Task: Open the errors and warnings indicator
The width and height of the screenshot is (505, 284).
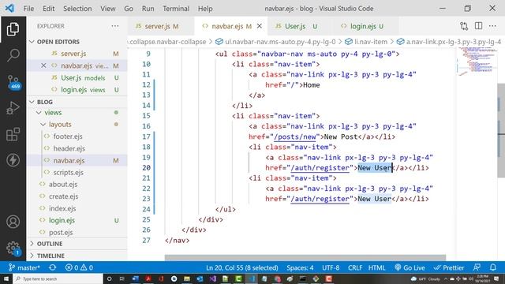Action: click(79, 267)
